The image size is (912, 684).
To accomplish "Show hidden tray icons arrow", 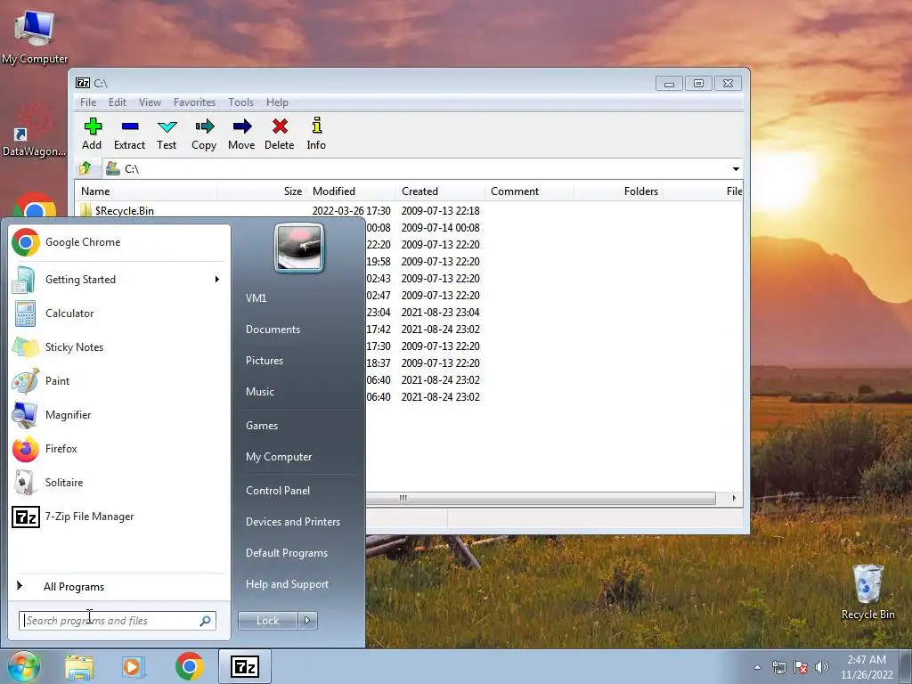I will (757, 667).
